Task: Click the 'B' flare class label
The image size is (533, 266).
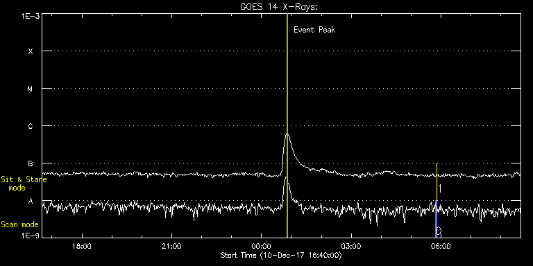Action: click(x=31, y=163)
